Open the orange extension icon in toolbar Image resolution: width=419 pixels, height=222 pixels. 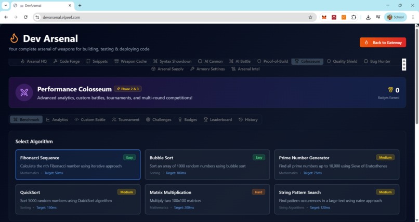tap(344, 17)
